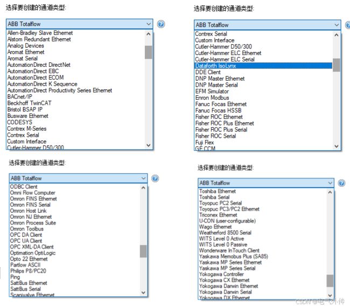Viewport: 350px width, 308px height.
Task: Click highlighted Dataforth IsoLynx entry
Action: pos(263,66)
